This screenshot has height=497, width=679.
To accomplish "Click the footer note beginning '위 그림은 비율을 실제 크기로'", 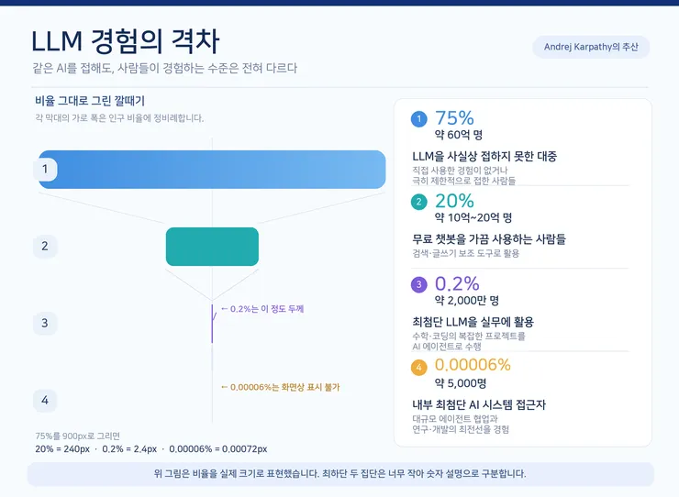I will coord(339,474).
